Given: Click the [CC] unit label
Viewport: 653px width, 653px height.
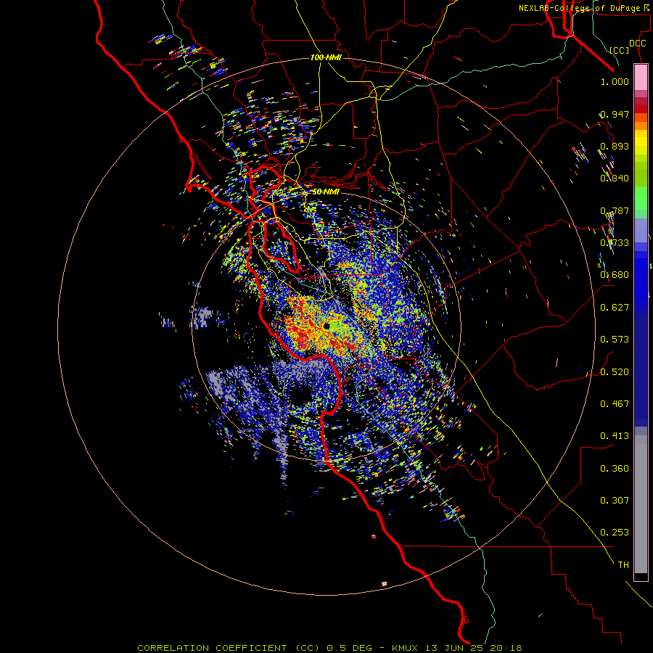Looking at the screenshot, I should coord(620,50).
